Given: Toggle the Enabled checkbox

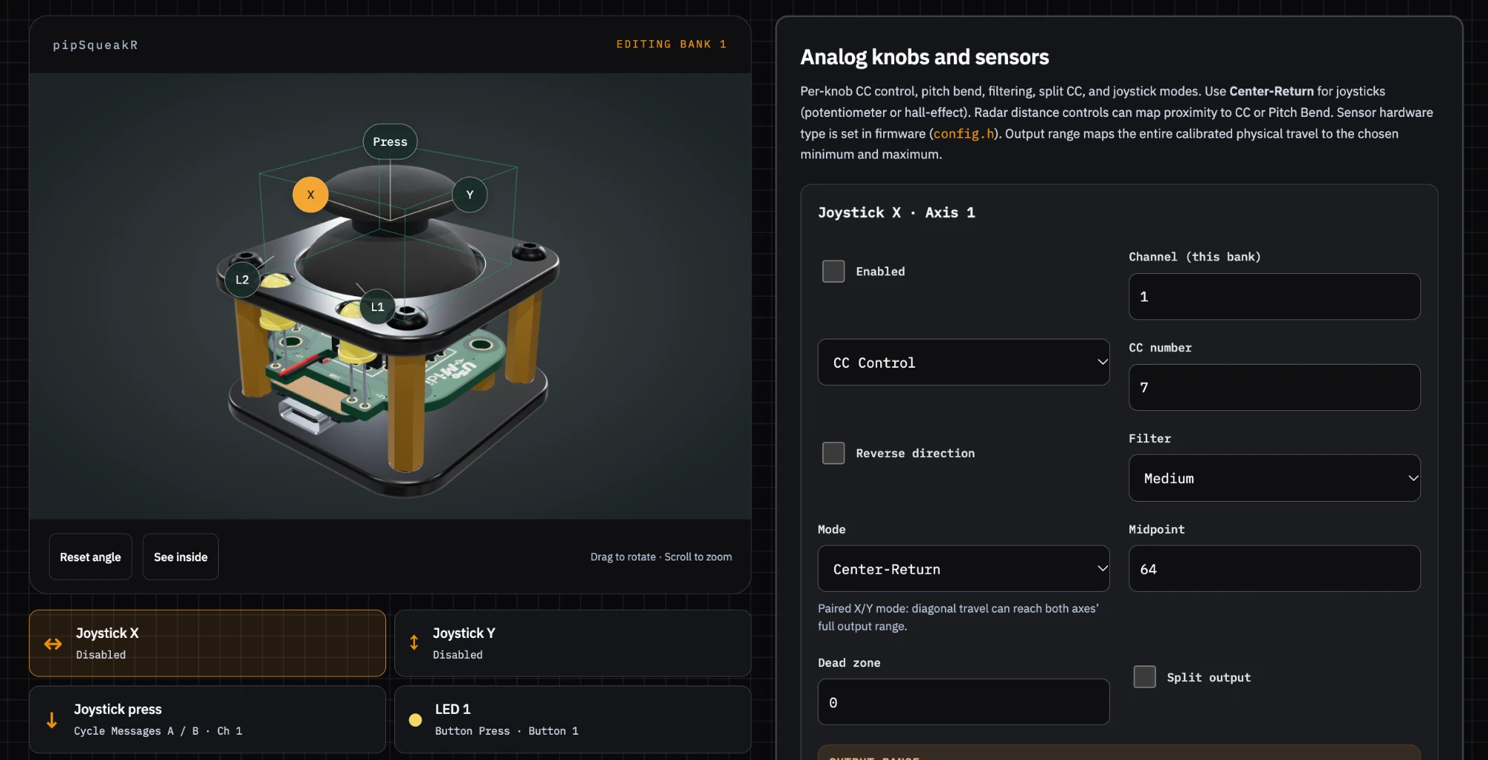Looking at the screenshot, I should tap(833, 271).
